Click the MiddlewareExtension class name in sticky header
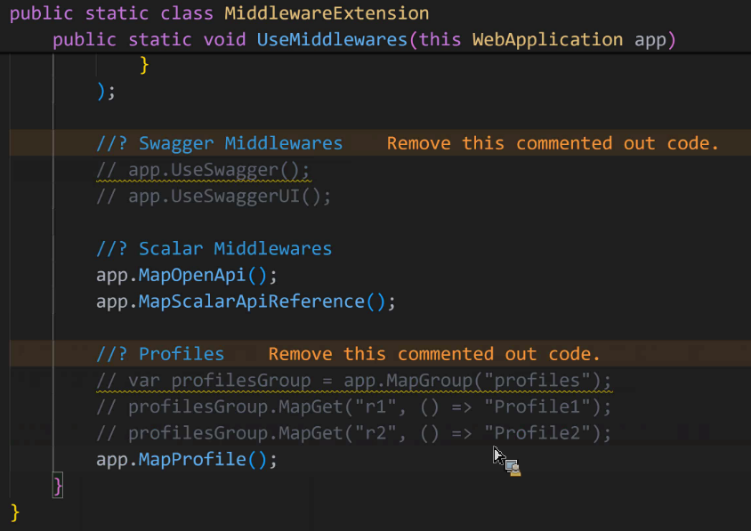Viewport: 751px width, 531px height. coord(327,13)
